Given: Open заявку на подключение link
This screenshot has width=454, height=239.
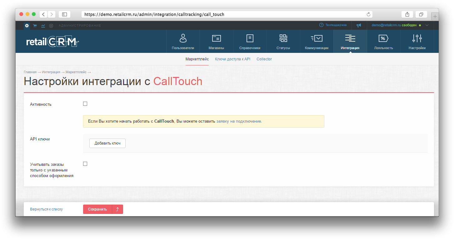Looking at the screenshot, I should (240, 121).
